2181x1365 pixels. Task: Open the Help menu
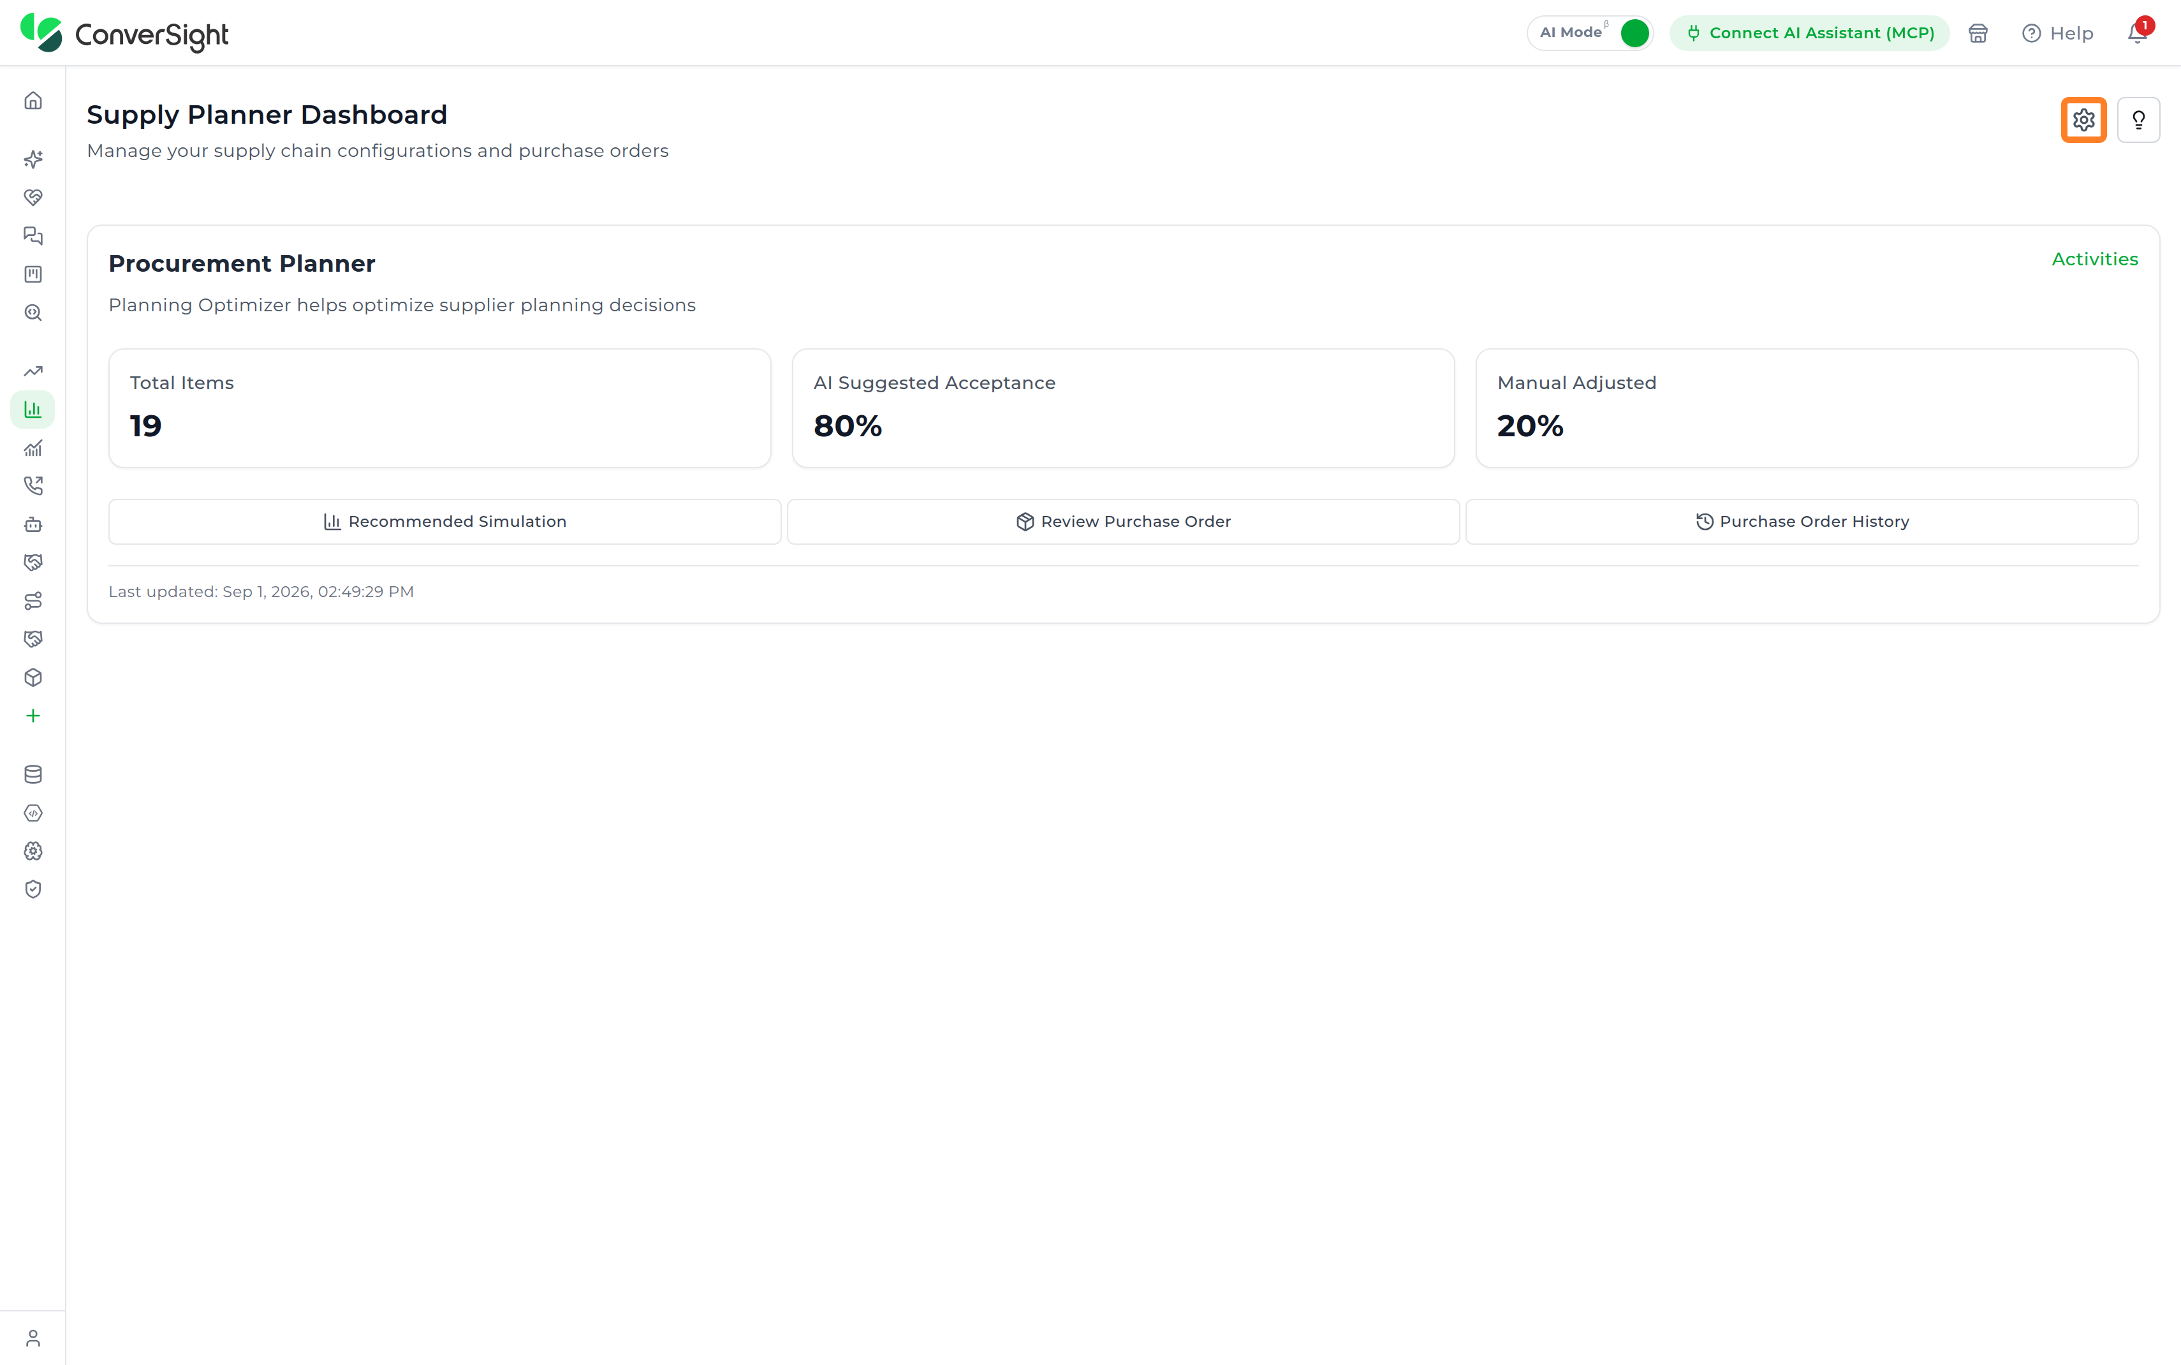tap(2057, 33)
